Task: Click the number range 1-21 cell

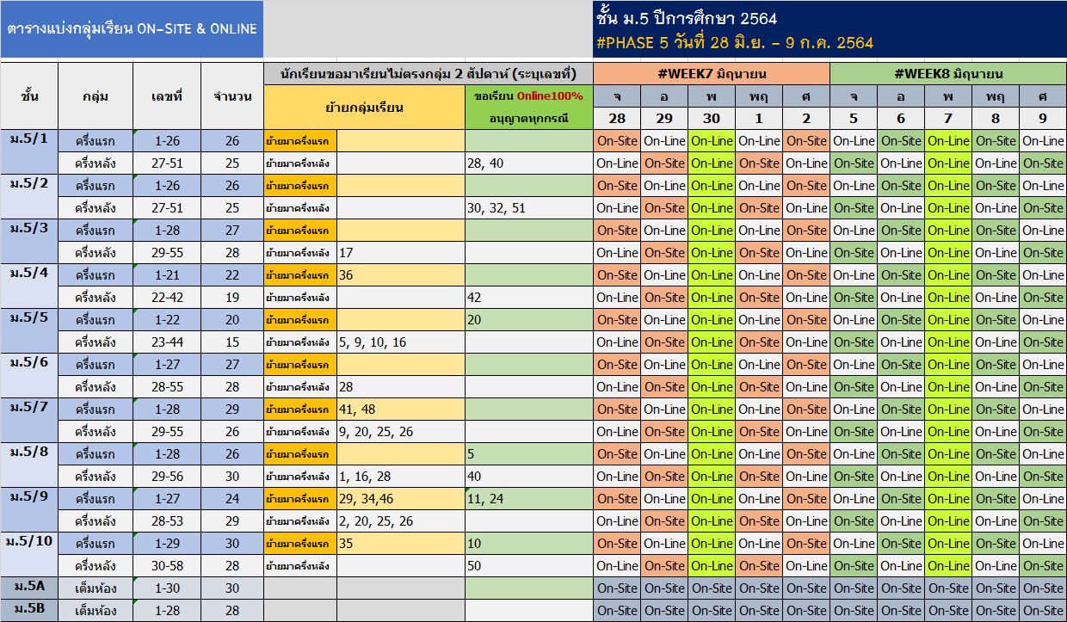Action: point(167,275)
